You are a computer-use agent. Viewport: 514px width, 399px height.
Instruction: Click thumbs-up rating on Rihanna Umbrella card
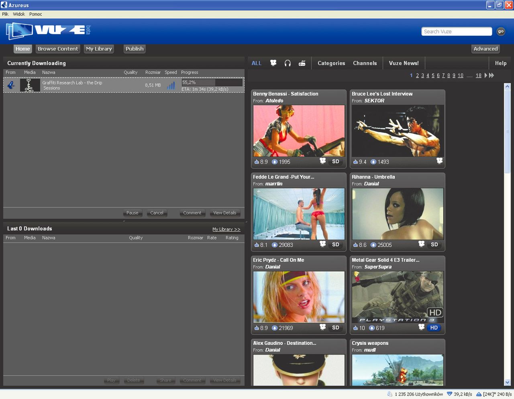point(355,245)
